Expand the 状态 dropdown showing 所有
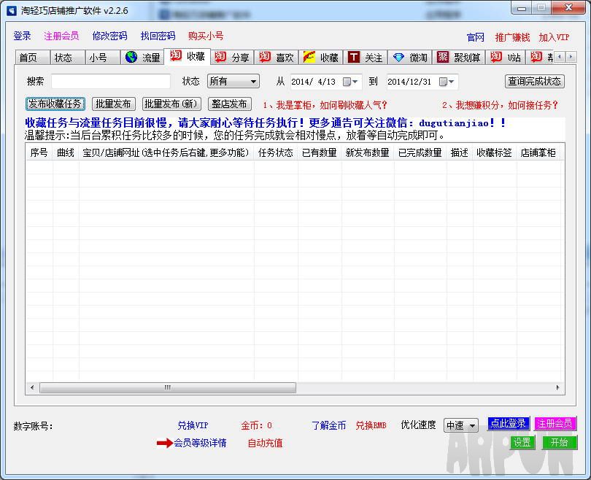The height and width of the screenshot is (480, 591). click(253, 82)
